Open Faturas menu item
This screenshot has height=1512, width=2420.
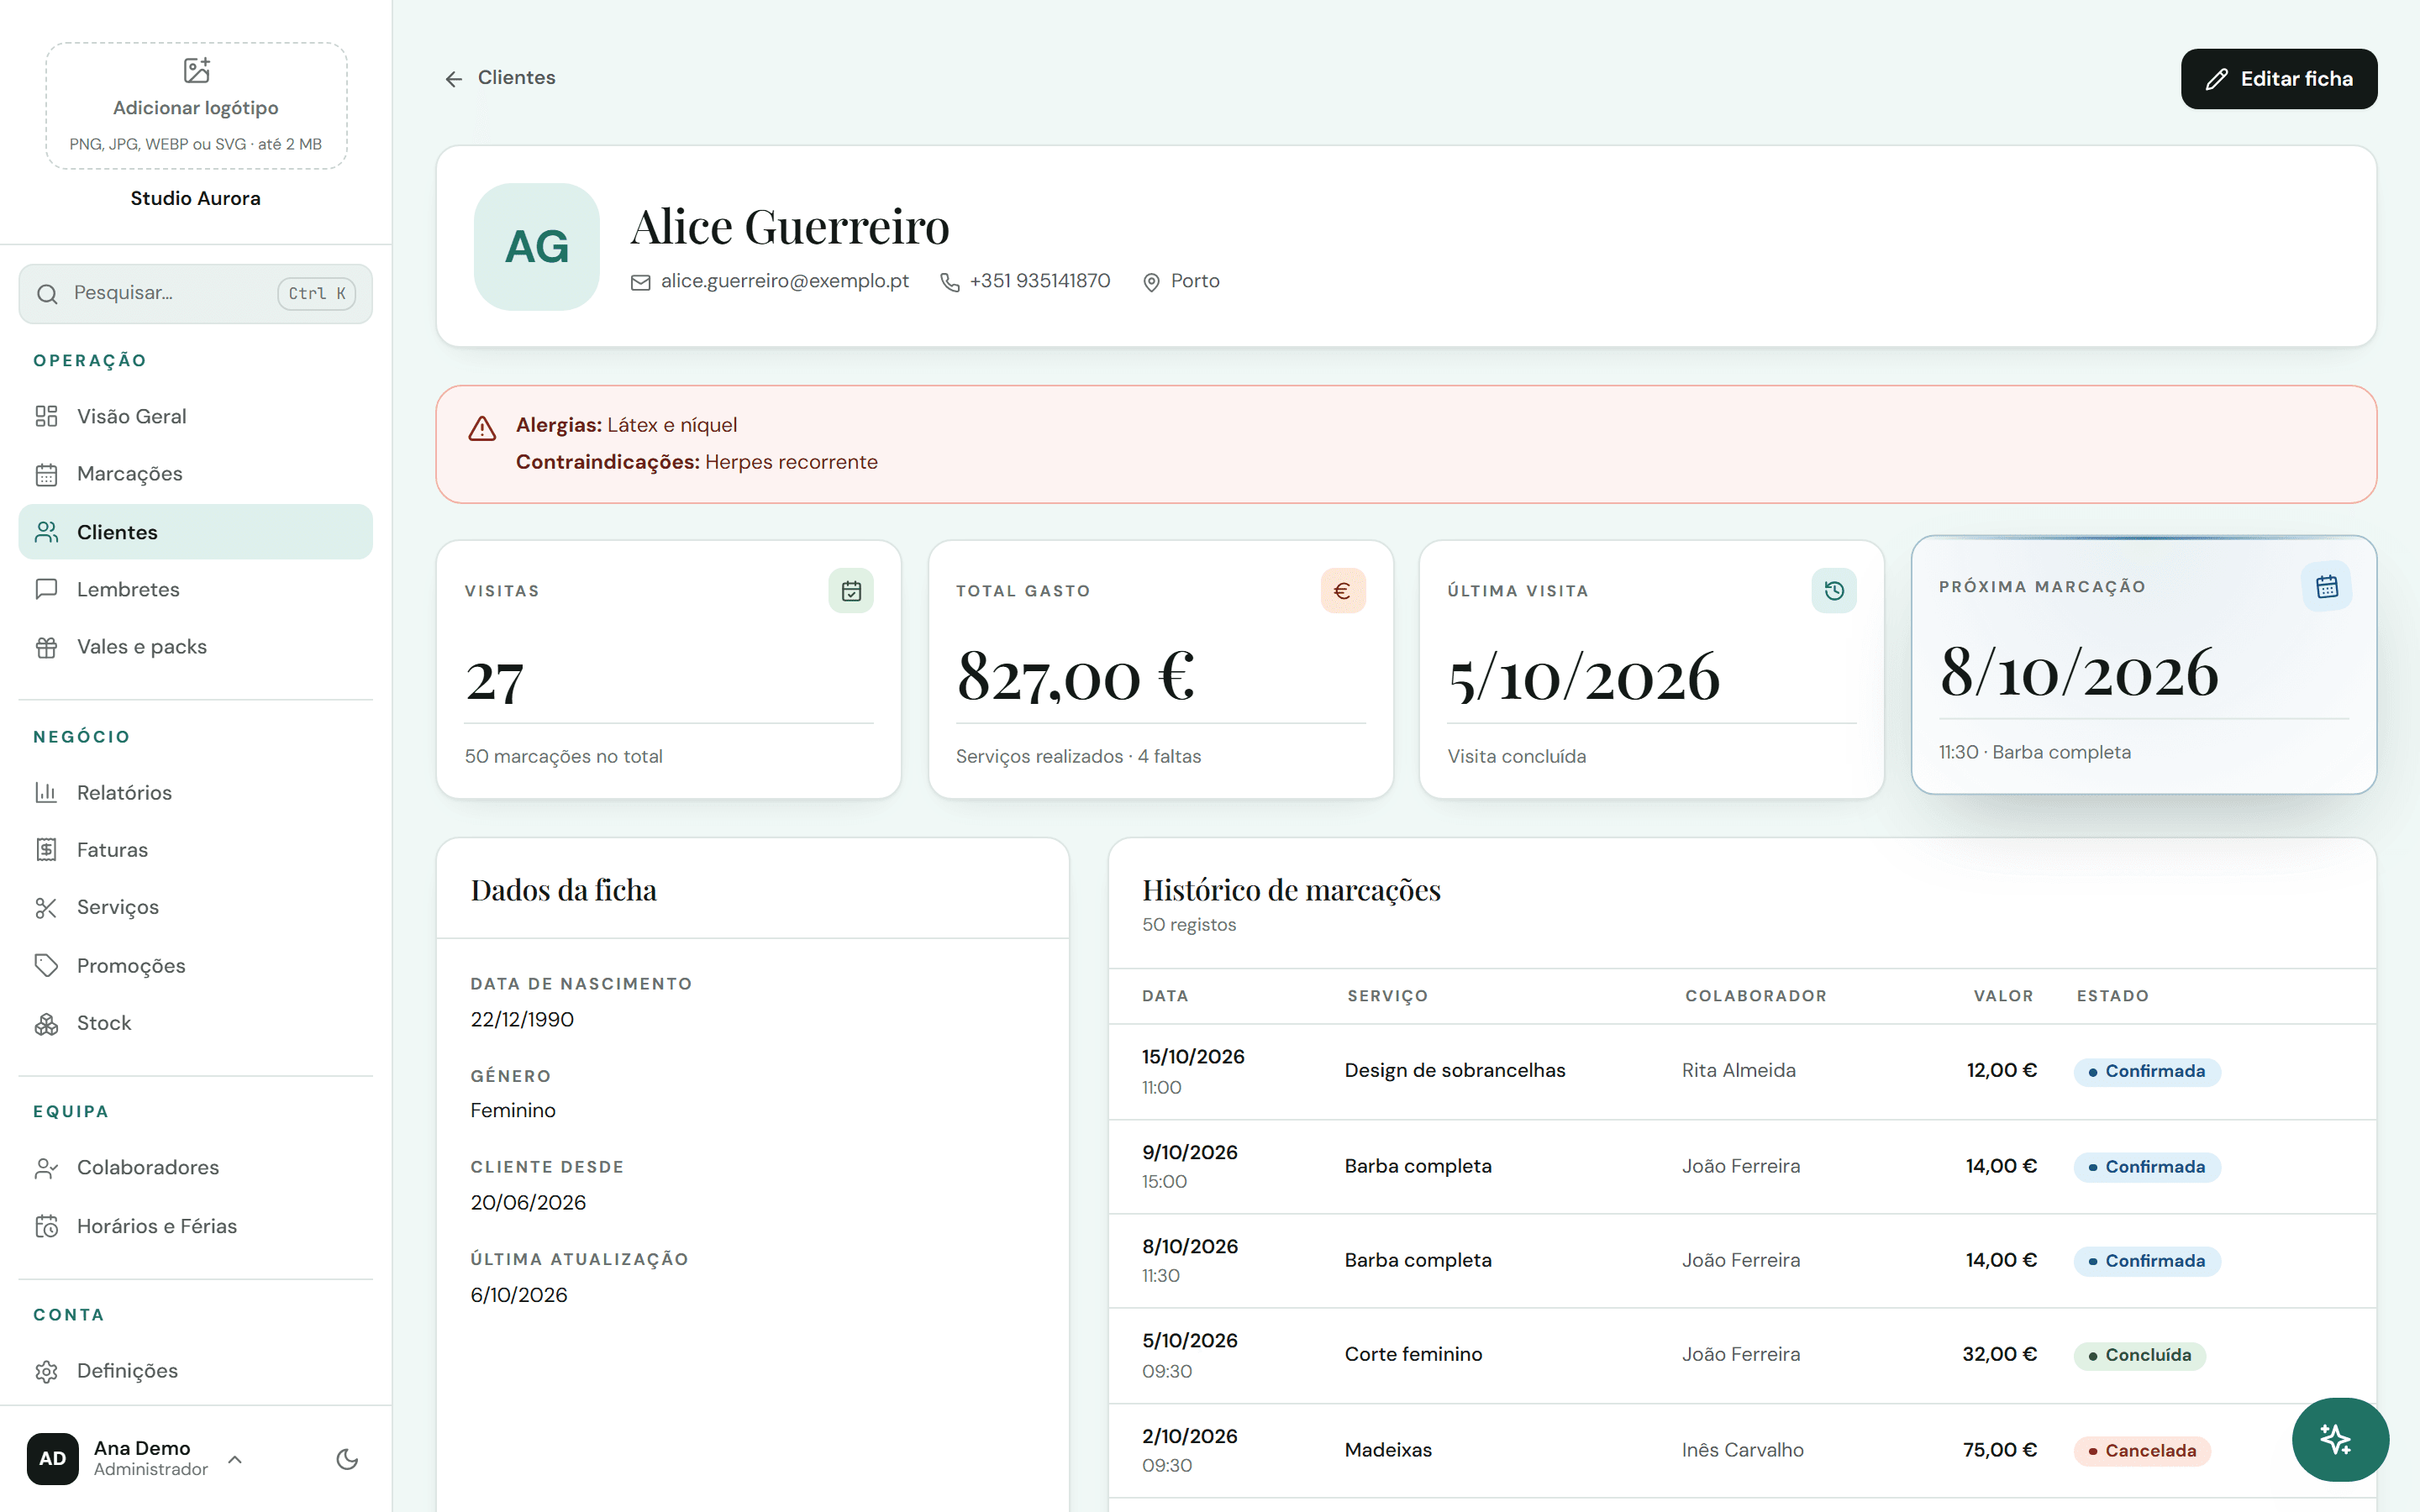pyautogui.click(x=195, y=850)
